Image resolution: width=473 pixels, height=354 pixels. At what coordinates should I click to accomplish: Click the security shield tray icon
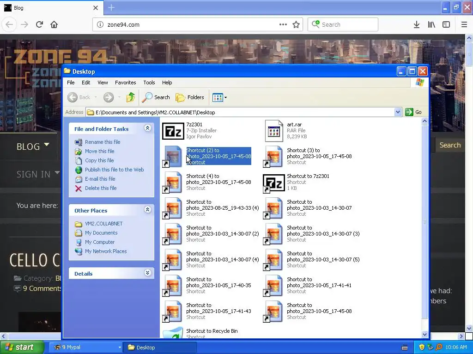tap(422, 348)
